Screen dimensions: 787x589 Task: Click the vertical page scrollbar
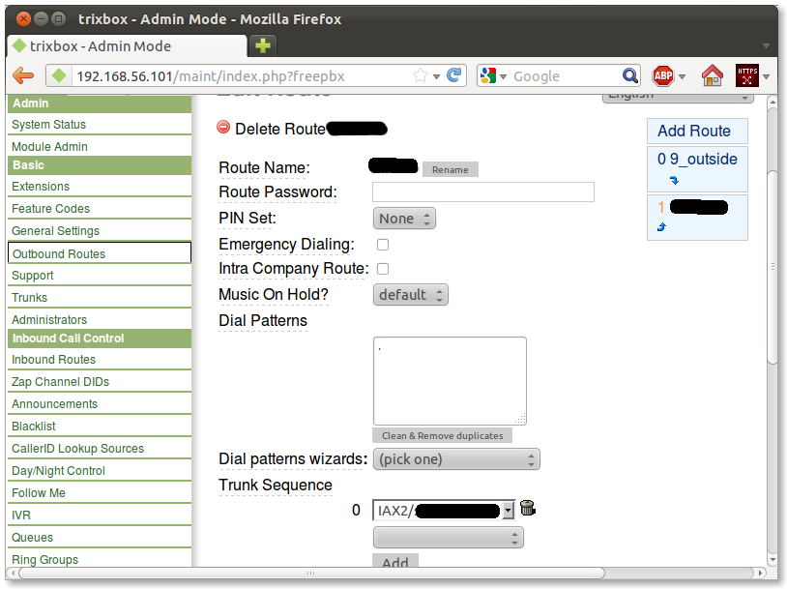tap(772, 266)
